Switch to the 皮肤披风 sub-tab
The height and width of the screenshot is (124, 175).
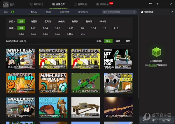pyautogui.click(x=83, y=12)
